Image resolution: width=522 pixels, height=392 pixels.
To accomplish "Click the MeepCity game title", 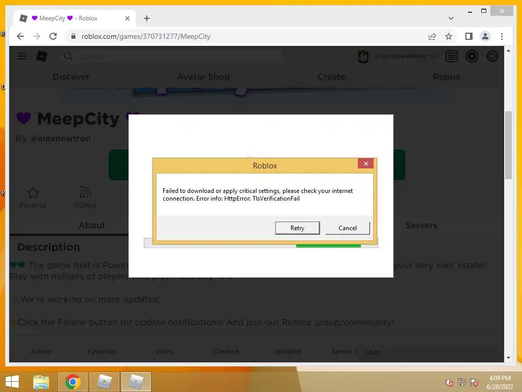I will pyautogui.click(x=78, y=119).
